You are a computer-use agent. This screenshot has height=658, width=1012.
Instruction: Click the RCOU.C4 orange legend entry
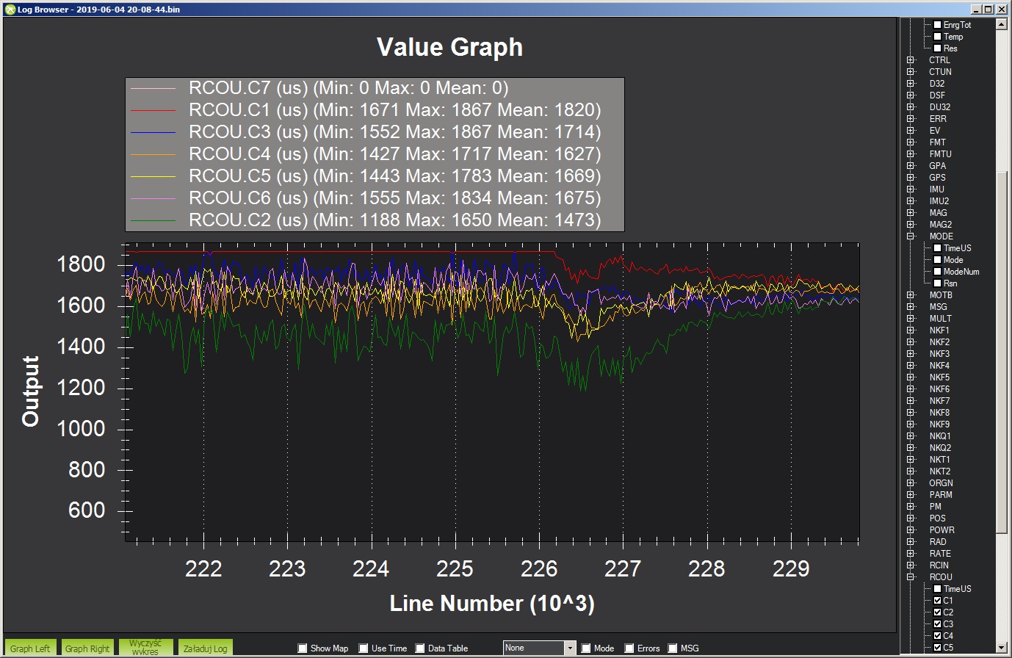(366, 154)
